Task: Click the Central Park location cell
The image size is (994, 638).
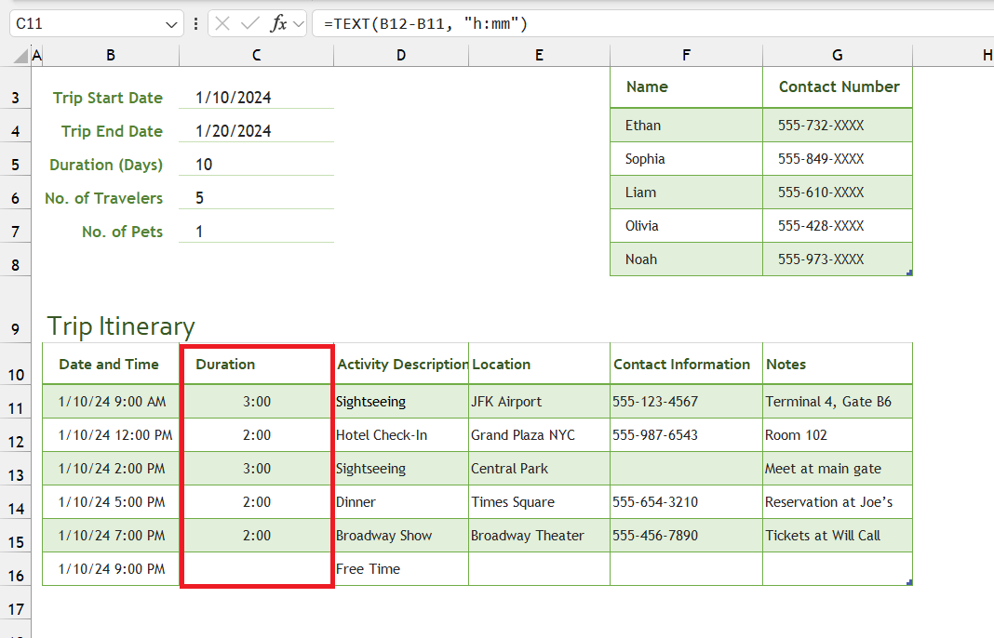Action: click(x=540, y=469)
